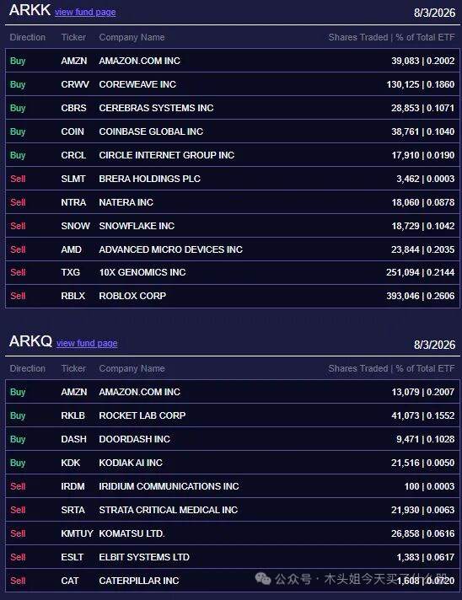Select the 10X Genomics Inc row
Viewport: 462px width, 600px height.
233,272
